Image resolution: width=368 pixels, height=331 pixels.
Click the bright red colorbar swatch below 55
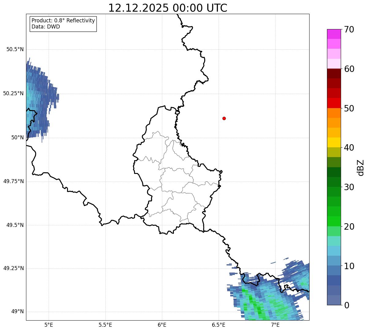334,103
